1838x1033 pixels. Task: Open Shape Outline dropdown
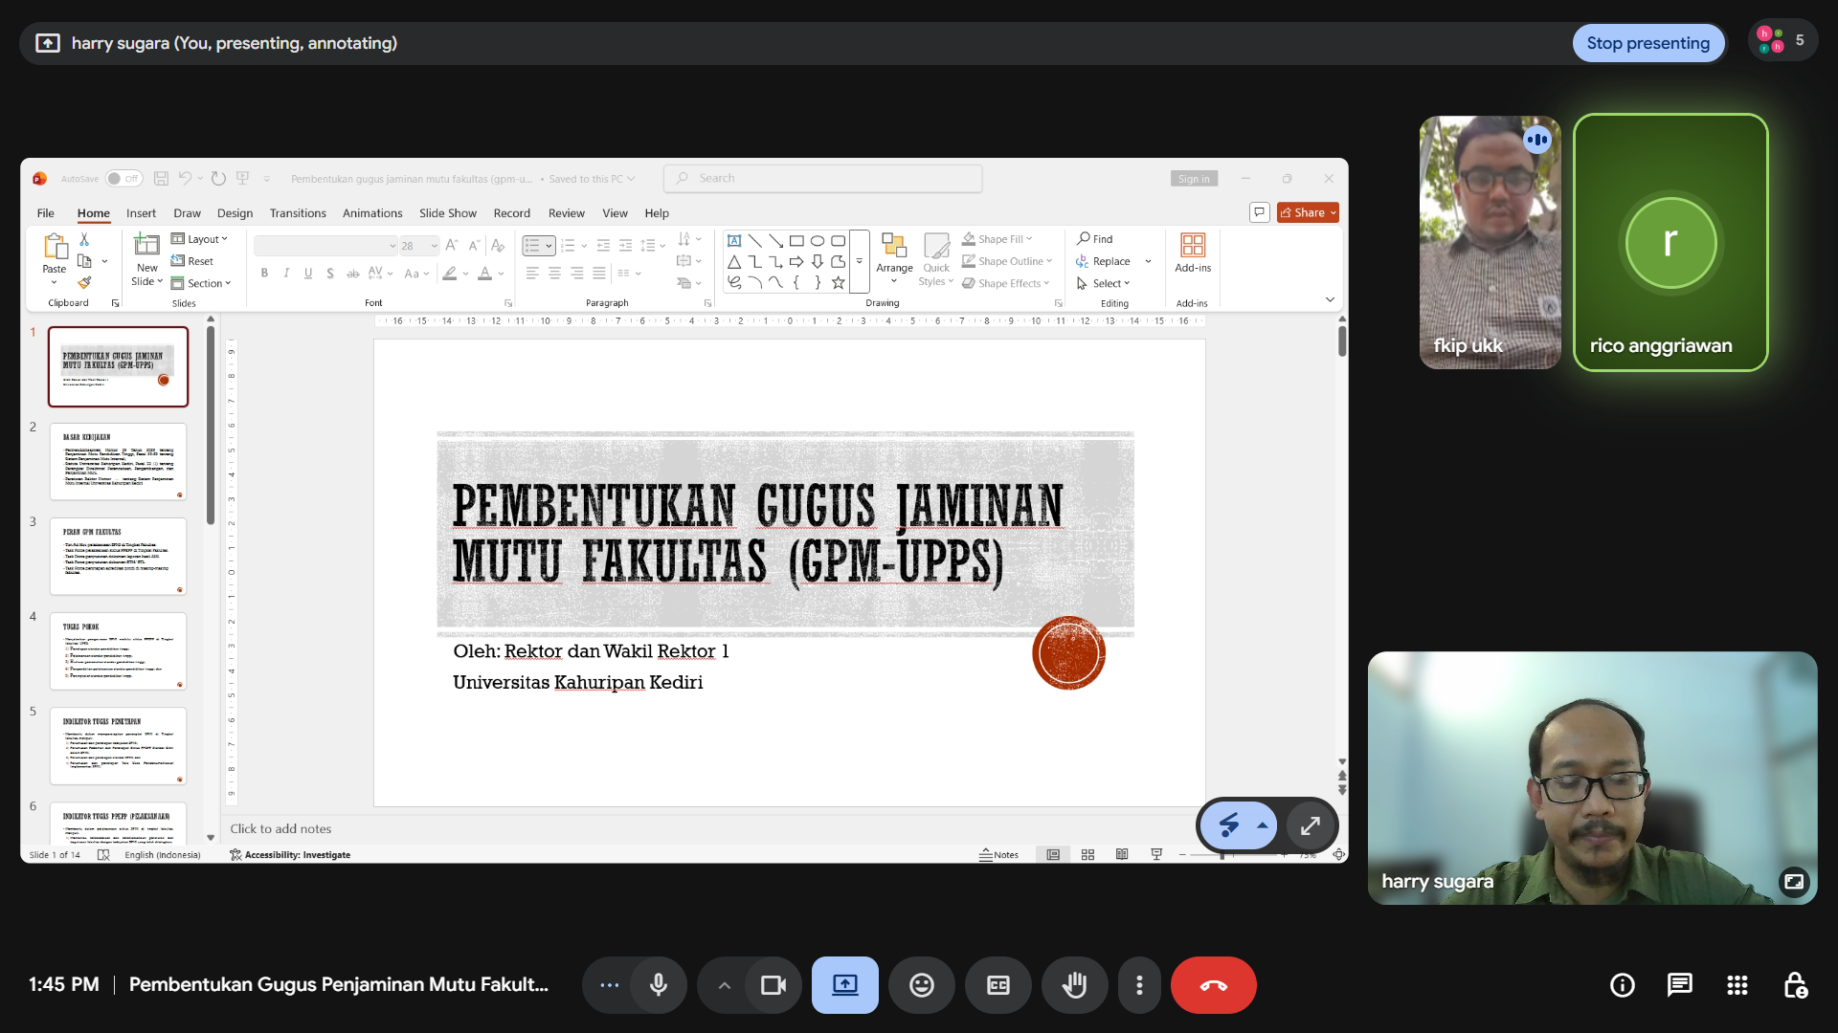pyautogui.click(x=1007, y=261)
